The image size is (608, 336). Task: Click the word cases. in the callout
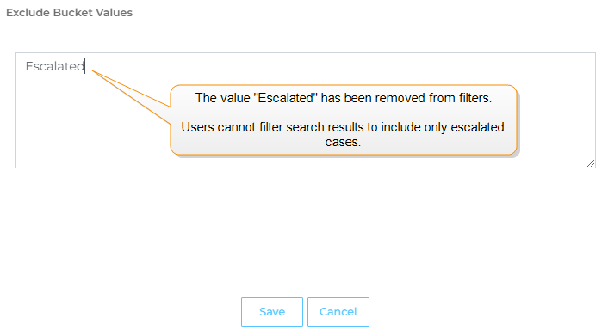(343, 142)
